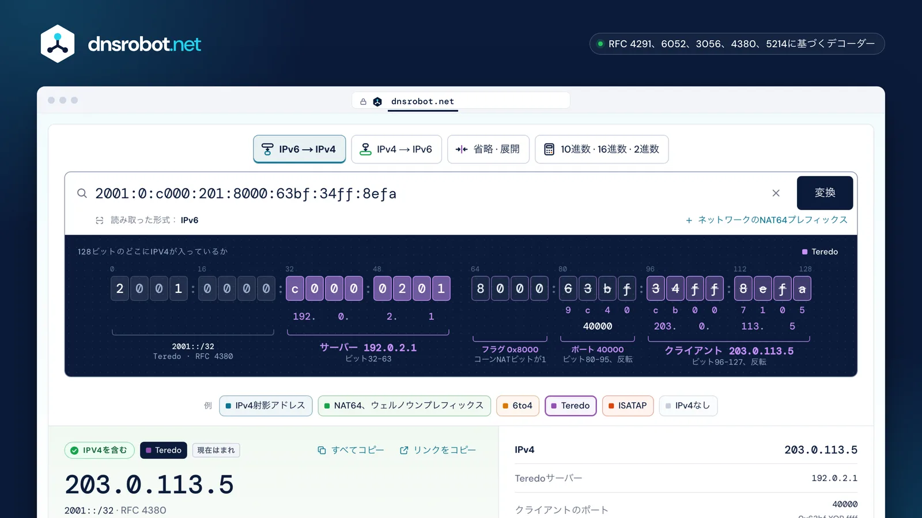
Task: Click the site favicon beside dnsrobot.net URL
Action: pyautogui.click(x=377, y=101)
